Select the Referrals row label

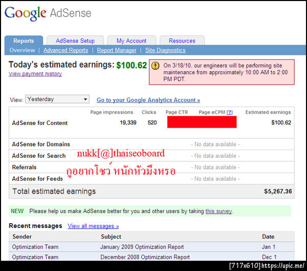coord(24,168)
